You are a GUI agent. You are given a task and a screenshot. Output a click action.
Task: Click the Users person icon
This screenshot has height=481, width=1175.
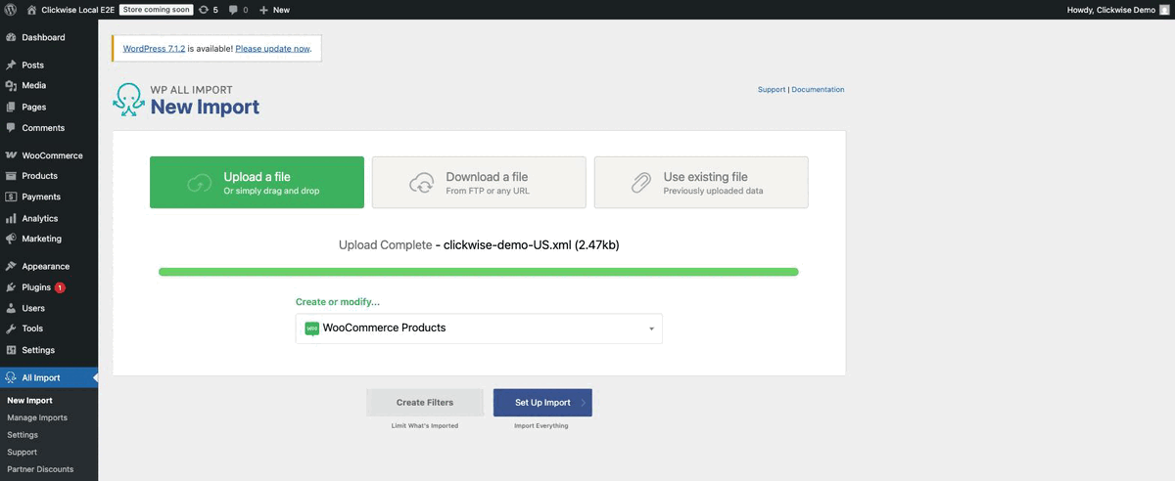coord(11,308)
